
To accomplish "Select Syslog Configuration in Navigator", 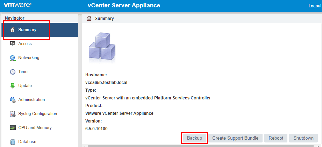I will pyautogui.click(x=37, y=114).
